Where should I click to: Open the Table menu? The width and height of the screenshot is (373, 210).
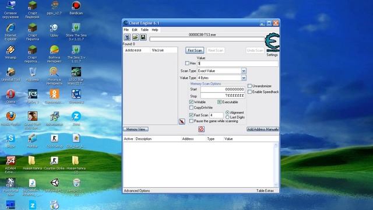click(145, 30)
